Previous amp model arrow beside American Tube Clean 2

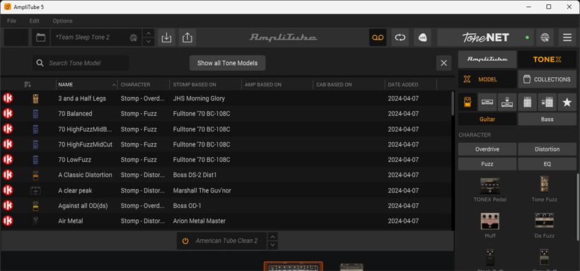[x=272, y=236]
